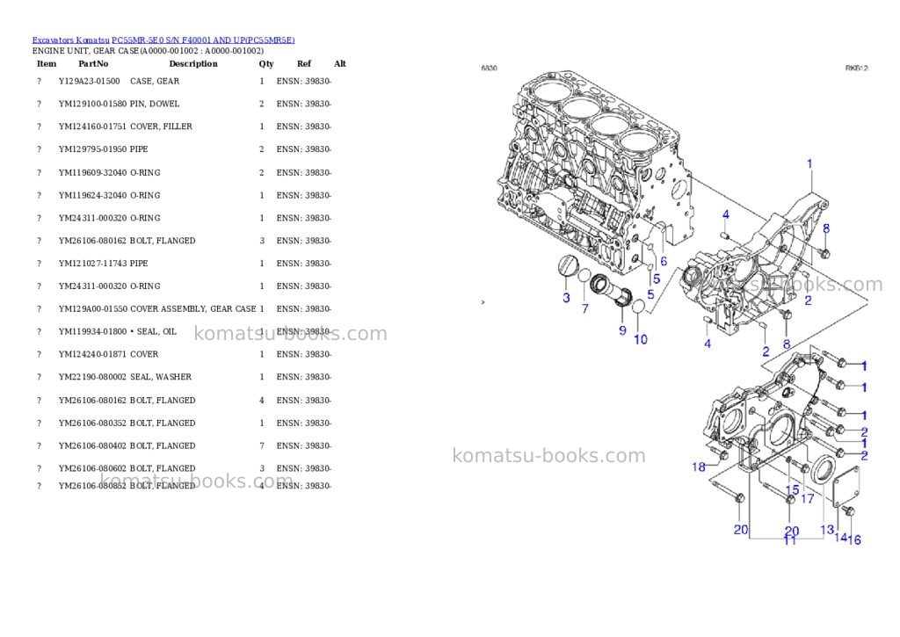Click callout number 17 in diagram
Image resolution: width=900 pixels, height=637 pixels.
point(808,499)
